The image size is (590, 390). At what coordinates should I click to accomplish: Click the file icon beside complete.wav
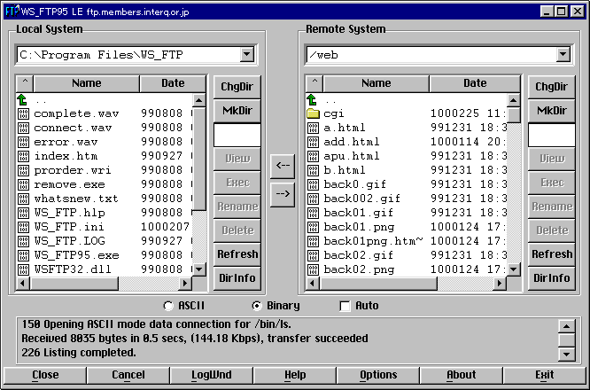(x=23, y=113)
